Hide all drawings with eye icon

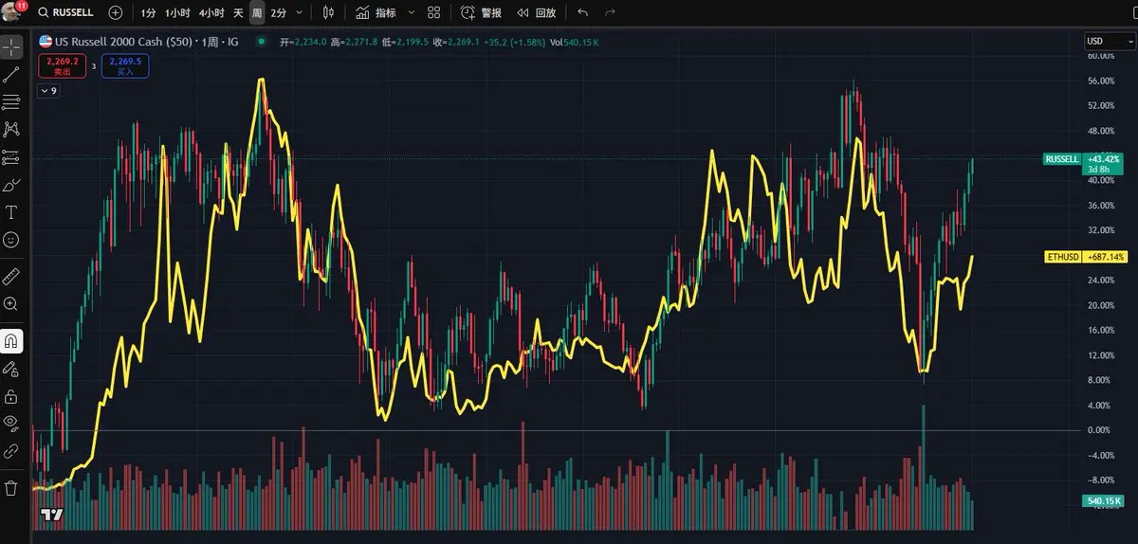[x=11, y=423]
